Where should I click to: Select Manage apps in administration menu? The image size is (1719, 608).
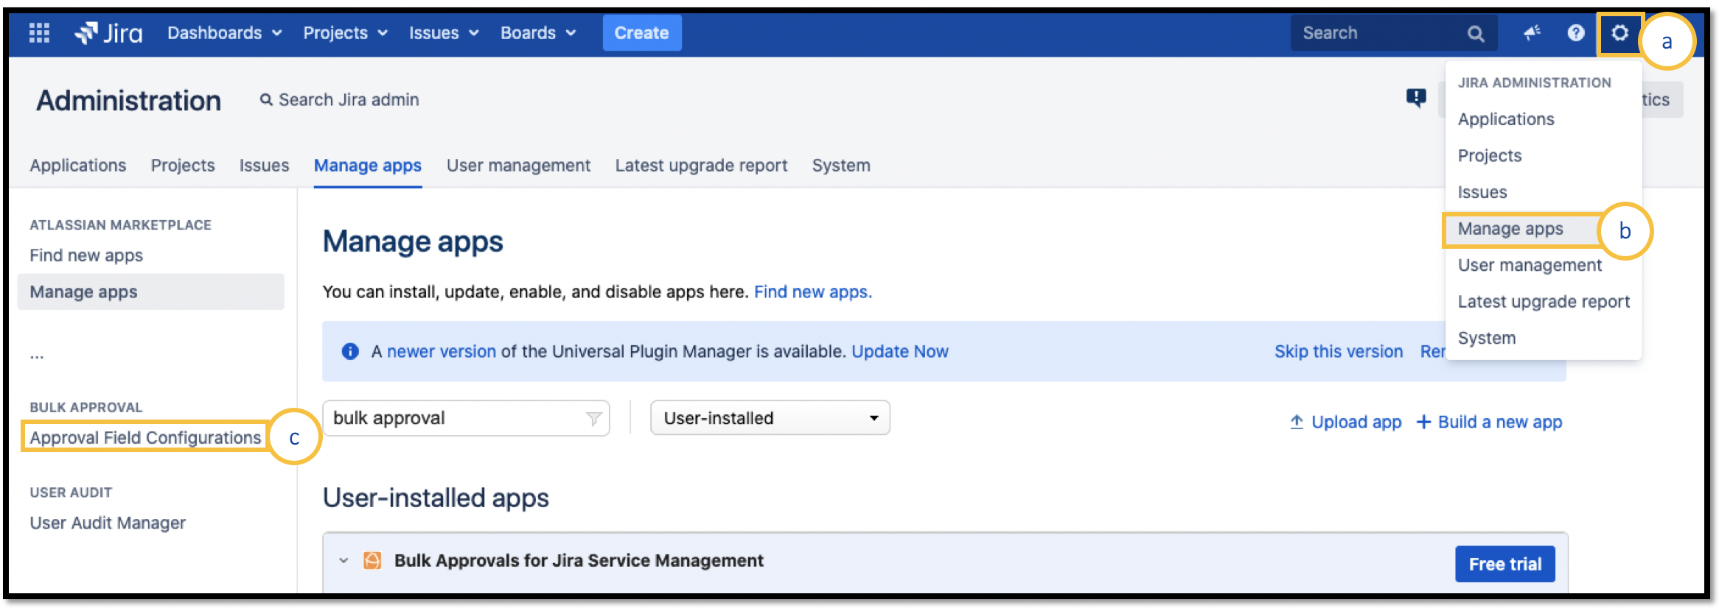1510,229
